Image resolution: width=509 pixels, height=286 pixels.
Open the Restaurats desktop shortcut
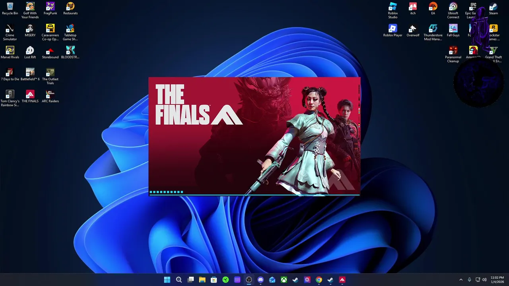(70, 9)
